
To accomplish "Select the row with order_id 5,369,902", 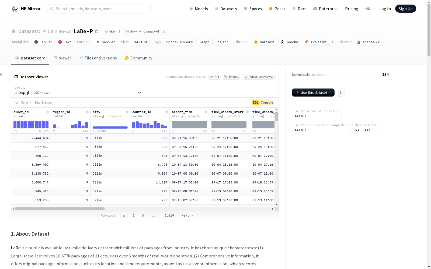I will coord(143,165).
